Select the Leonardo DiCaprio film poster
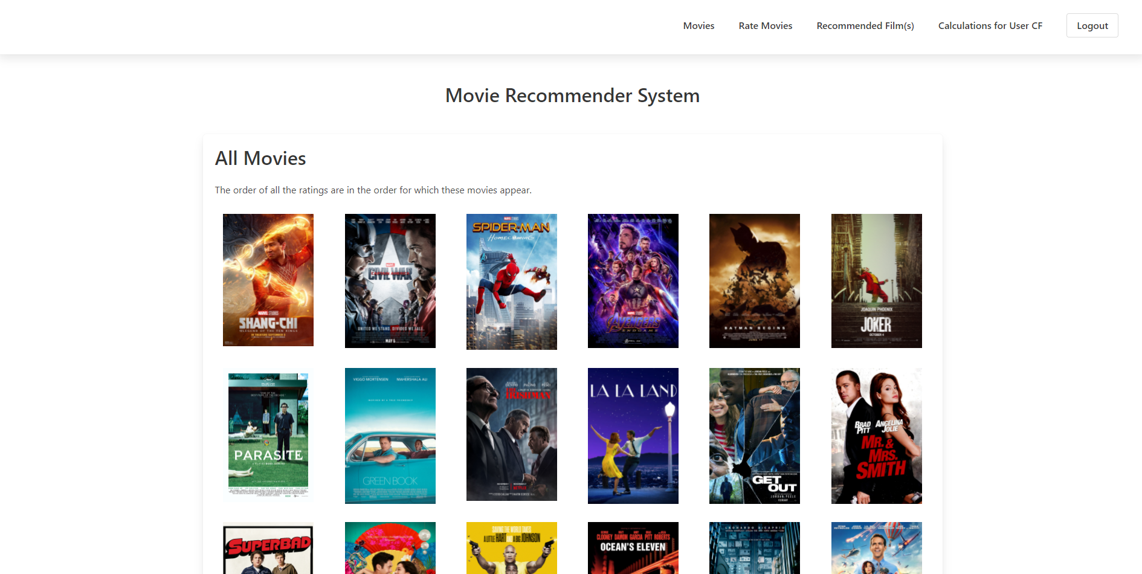Screen dimensions: 1142x574 [x=755, y=548]
